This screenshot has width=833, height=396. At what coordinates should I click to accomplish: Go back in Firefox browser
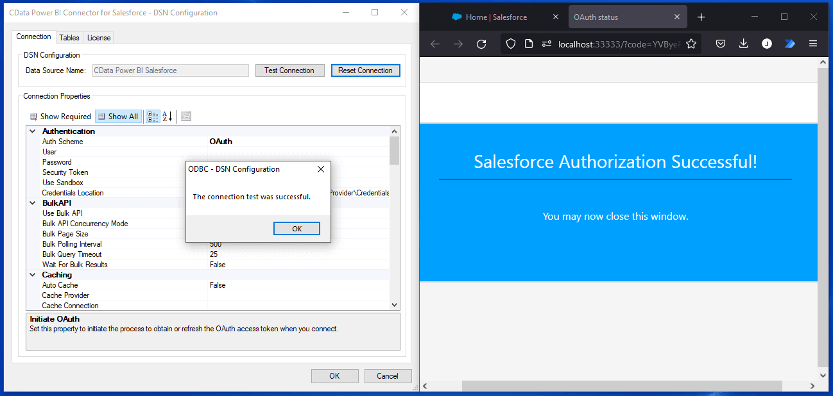click(x=435, y=44)
